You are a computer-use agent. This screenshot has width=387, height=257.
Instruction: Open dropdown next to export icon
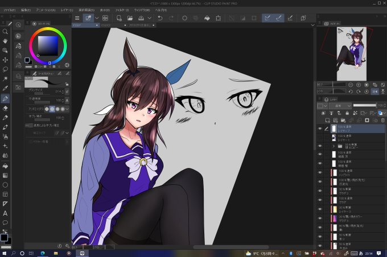[x=149, y=18]
